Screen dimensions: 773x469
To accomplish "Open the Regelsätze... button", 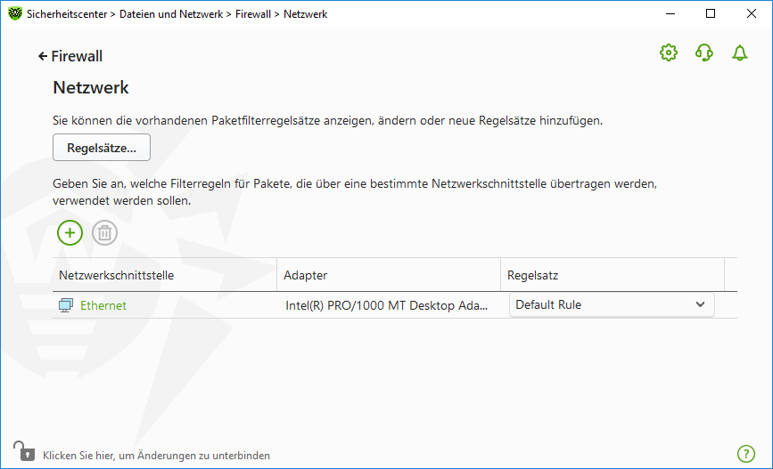I will [102, 148].
